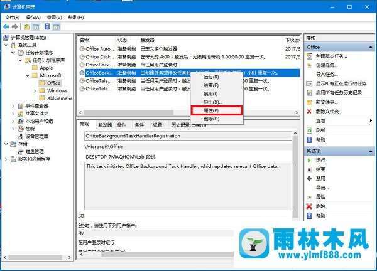Open the 帮助(H) menu
The image size is (377, 271).
click(76, 18)
